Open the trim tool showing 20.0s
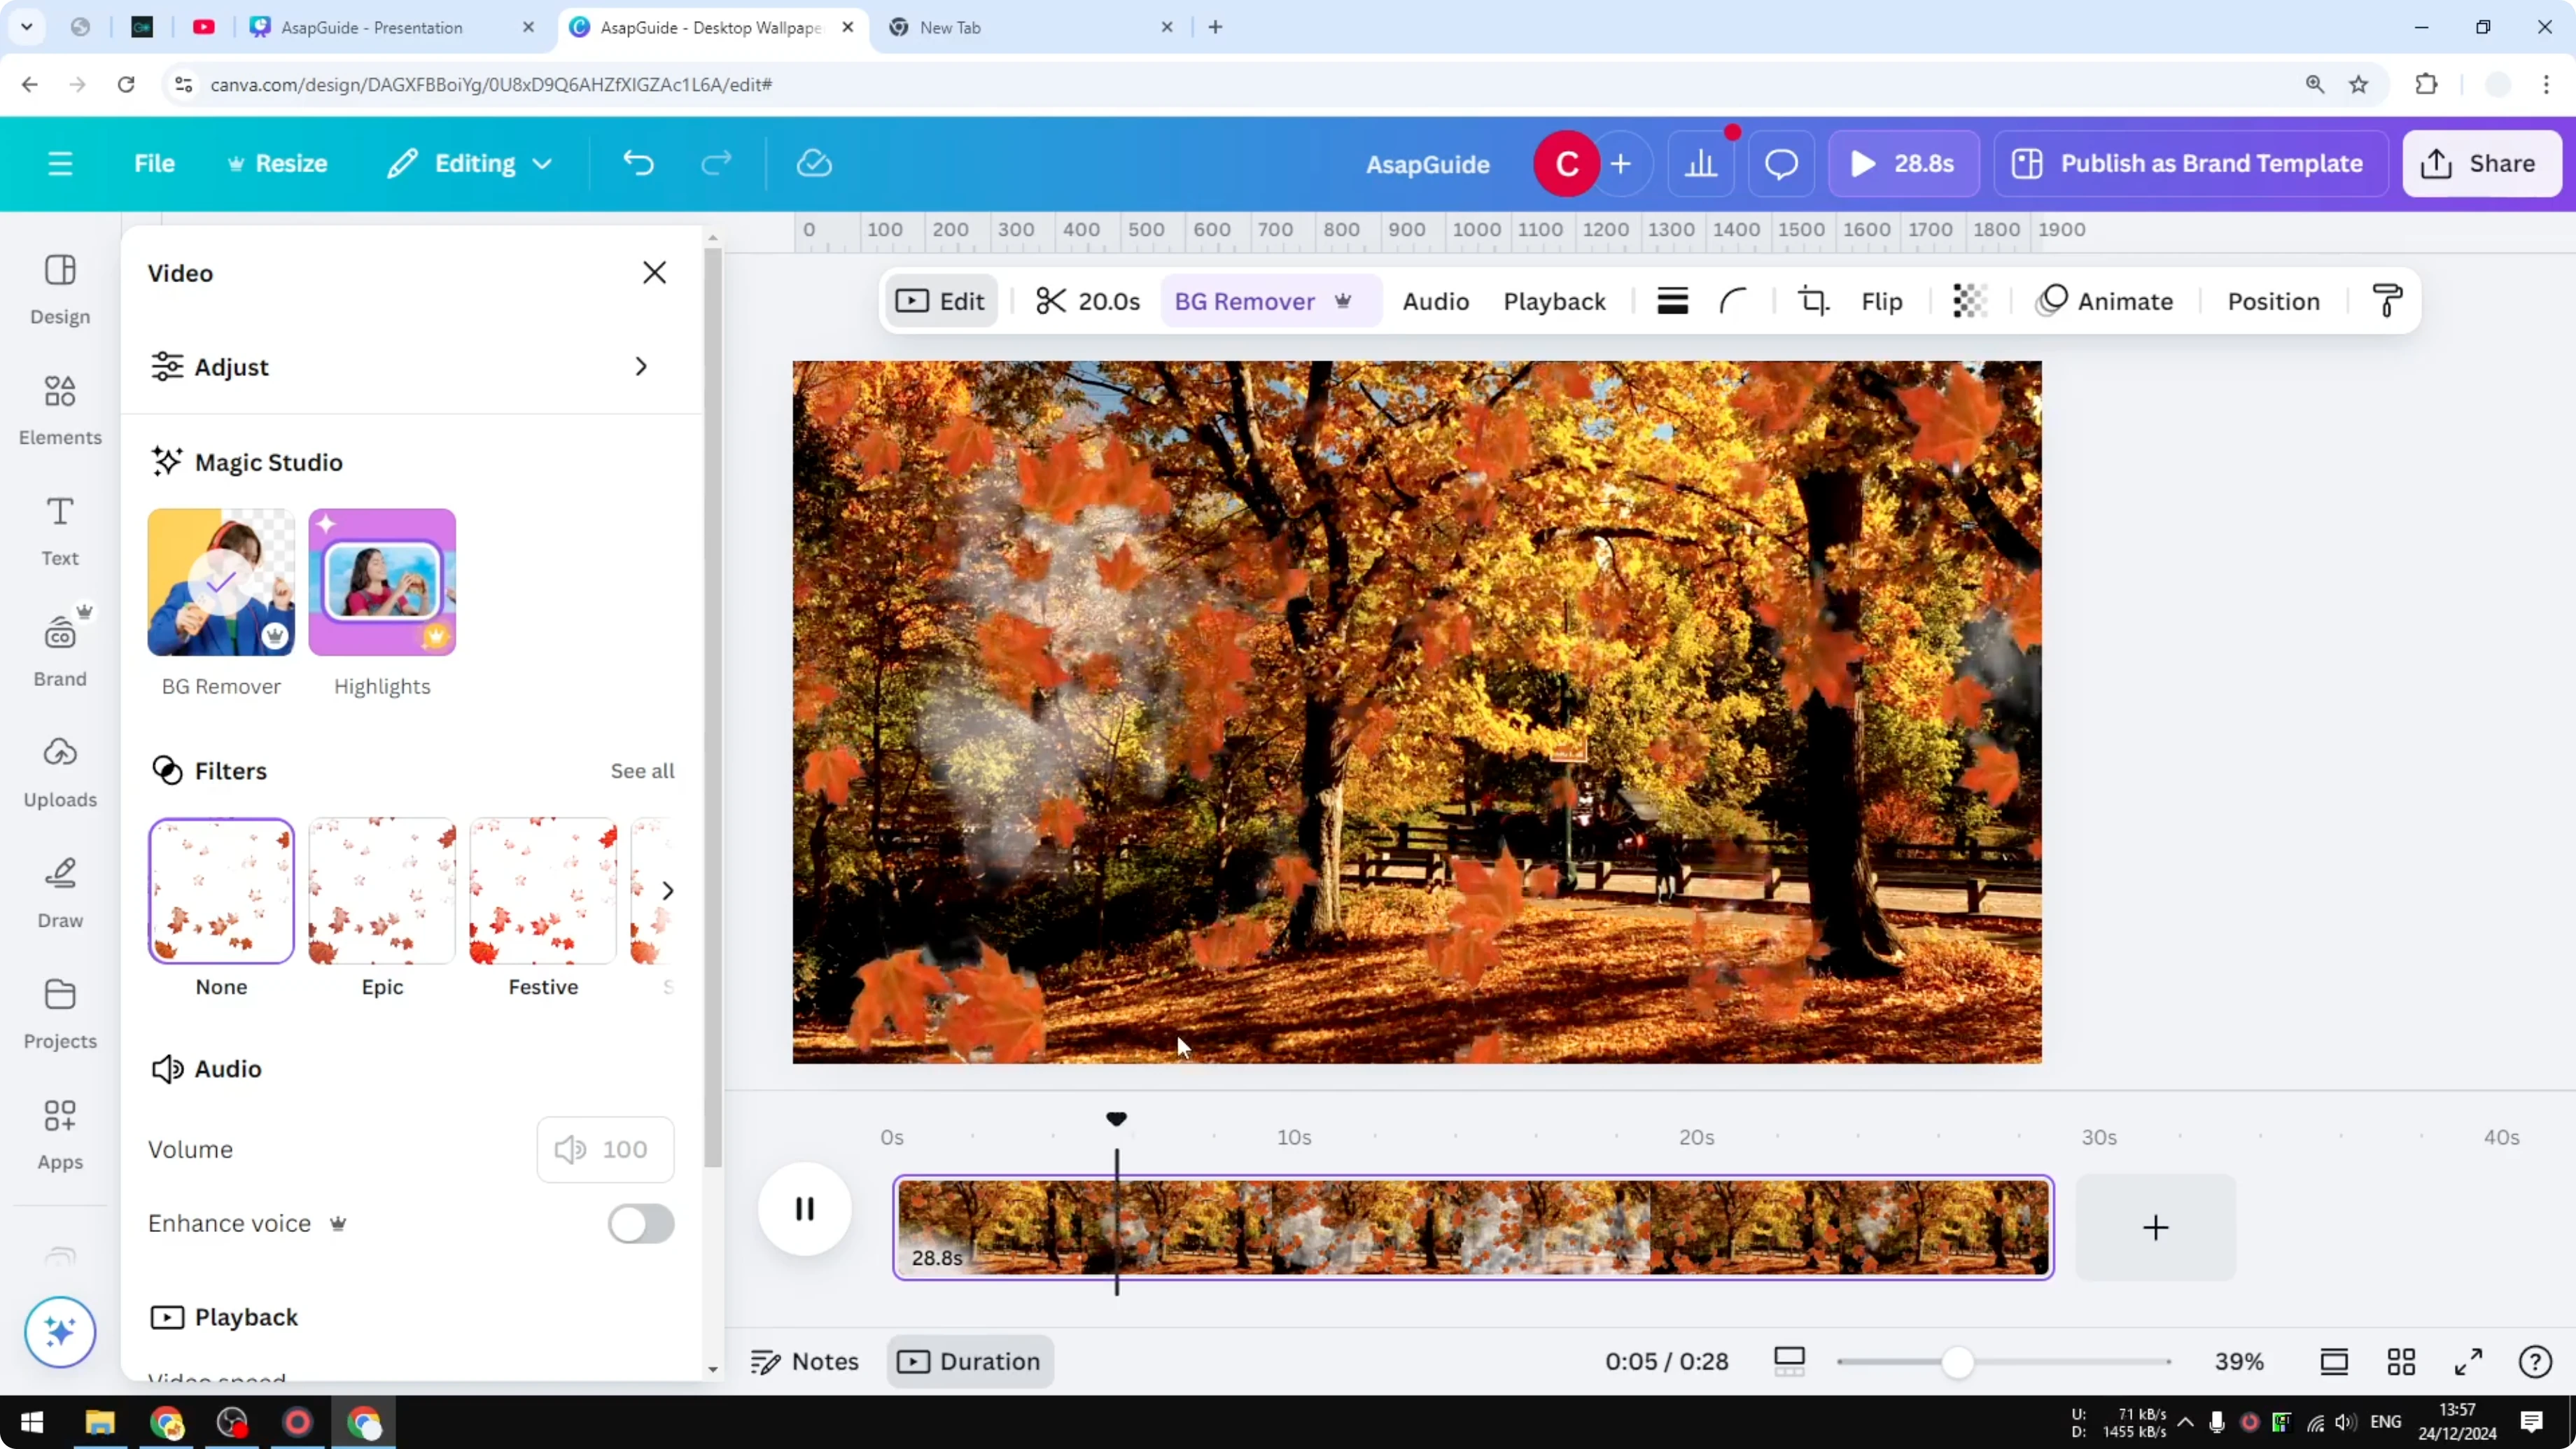This screenshot has width=2576, height=1449. (x=1088, y=300)
